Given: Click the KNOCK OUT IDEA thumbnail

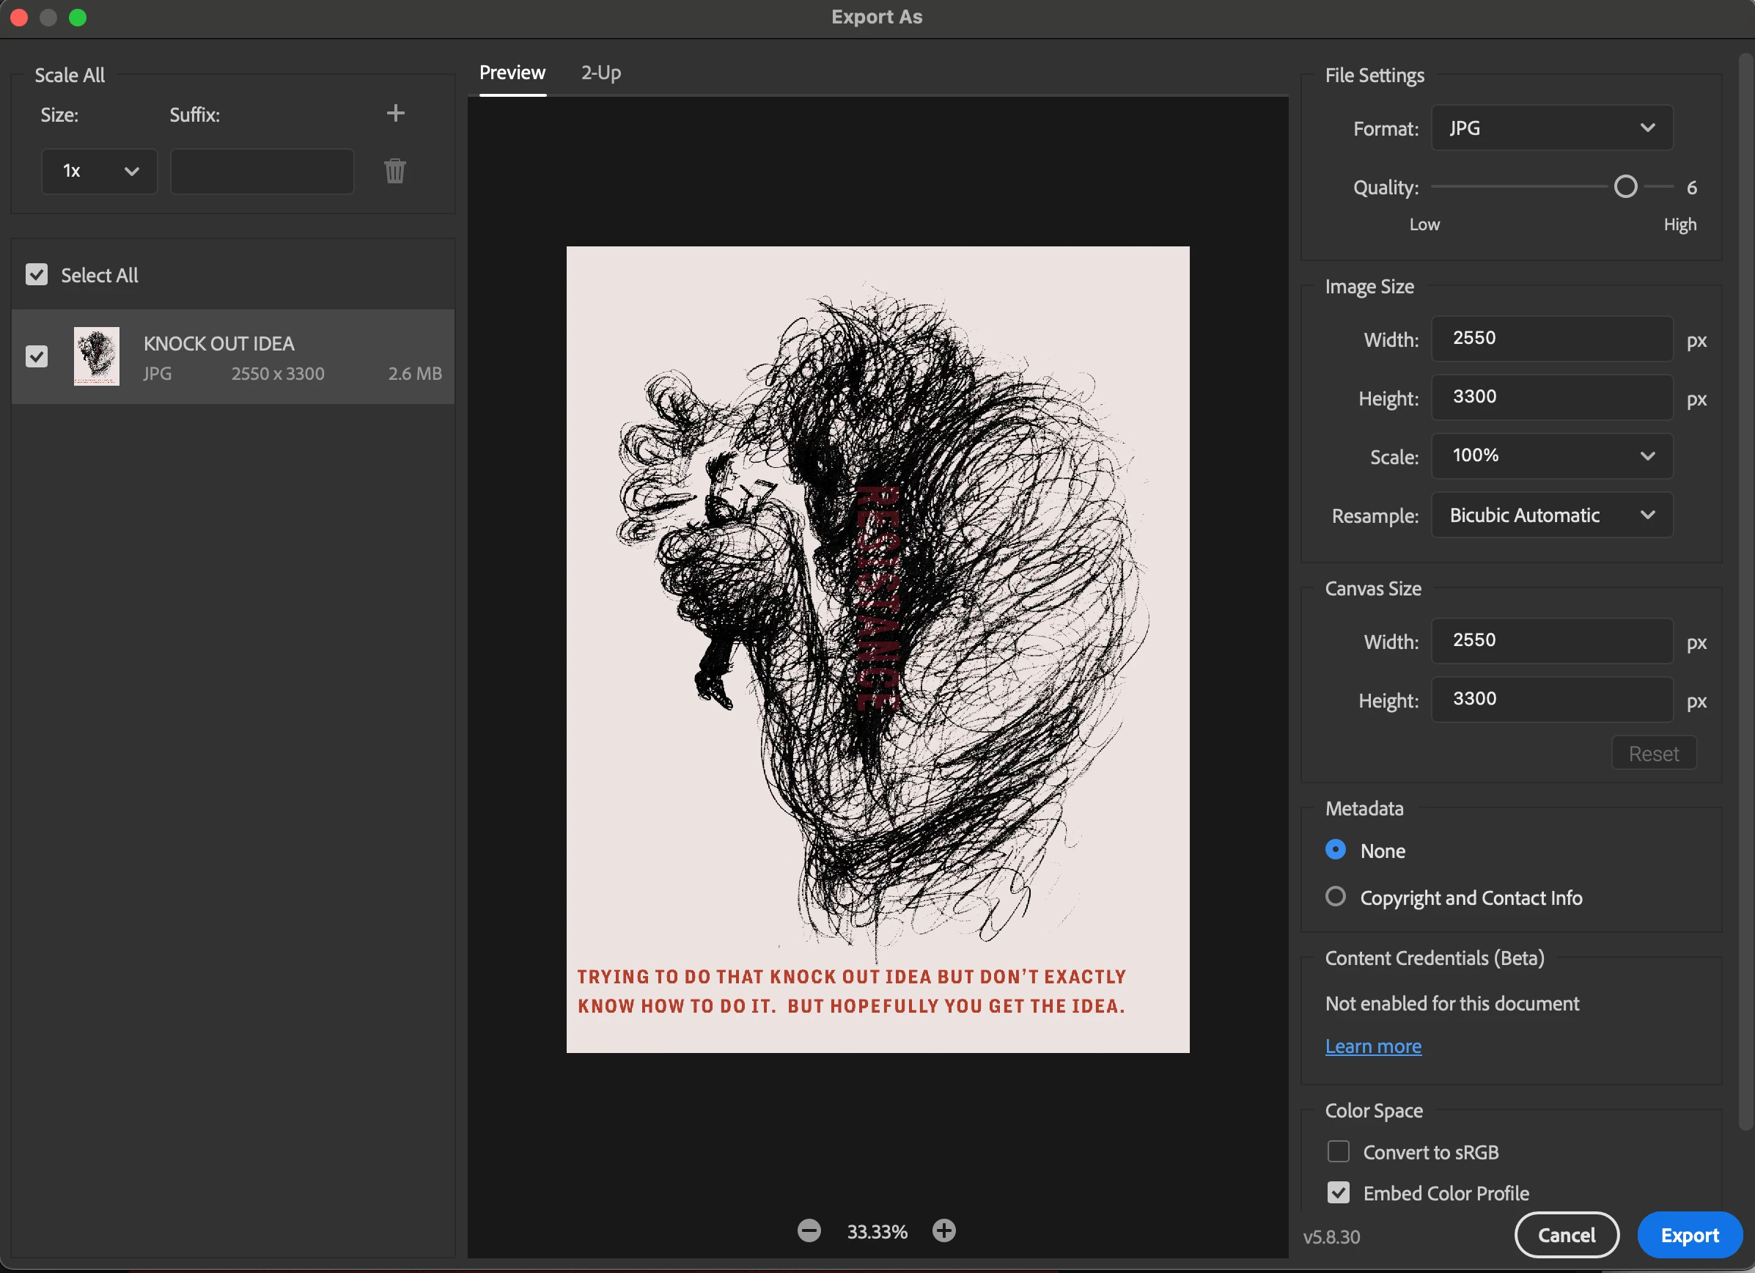Looking at the screenshot, I should [97, 357].
